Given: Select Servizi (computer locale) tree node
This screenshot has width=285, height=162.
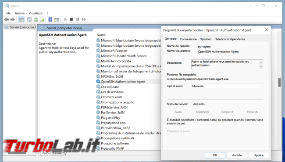Looking at the screenshot, I should 20,27.
